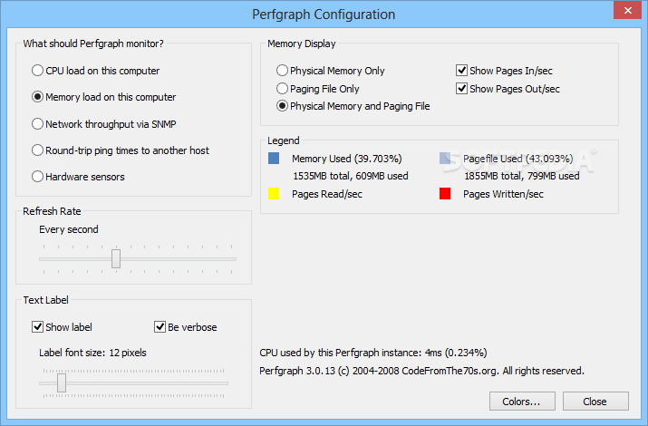Click the light blue Pagefile Used swatch

[445, 159]
